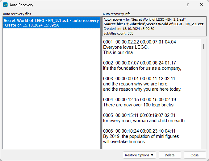This screenshot has height=161, width=209.
Task: Click the subtitle 0002 timecode line
Action: click(x=139, y=63)
